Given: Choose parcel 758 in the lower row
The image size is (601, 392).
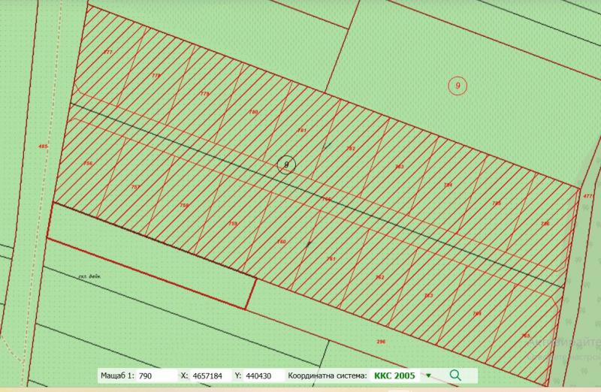Looking at the screenshot, I should coord(184,205).
